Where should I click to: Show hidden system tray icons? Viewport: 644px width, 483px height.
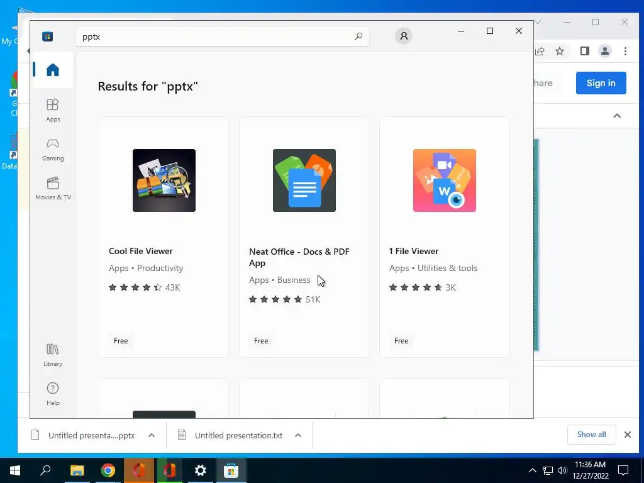[532, 470]
